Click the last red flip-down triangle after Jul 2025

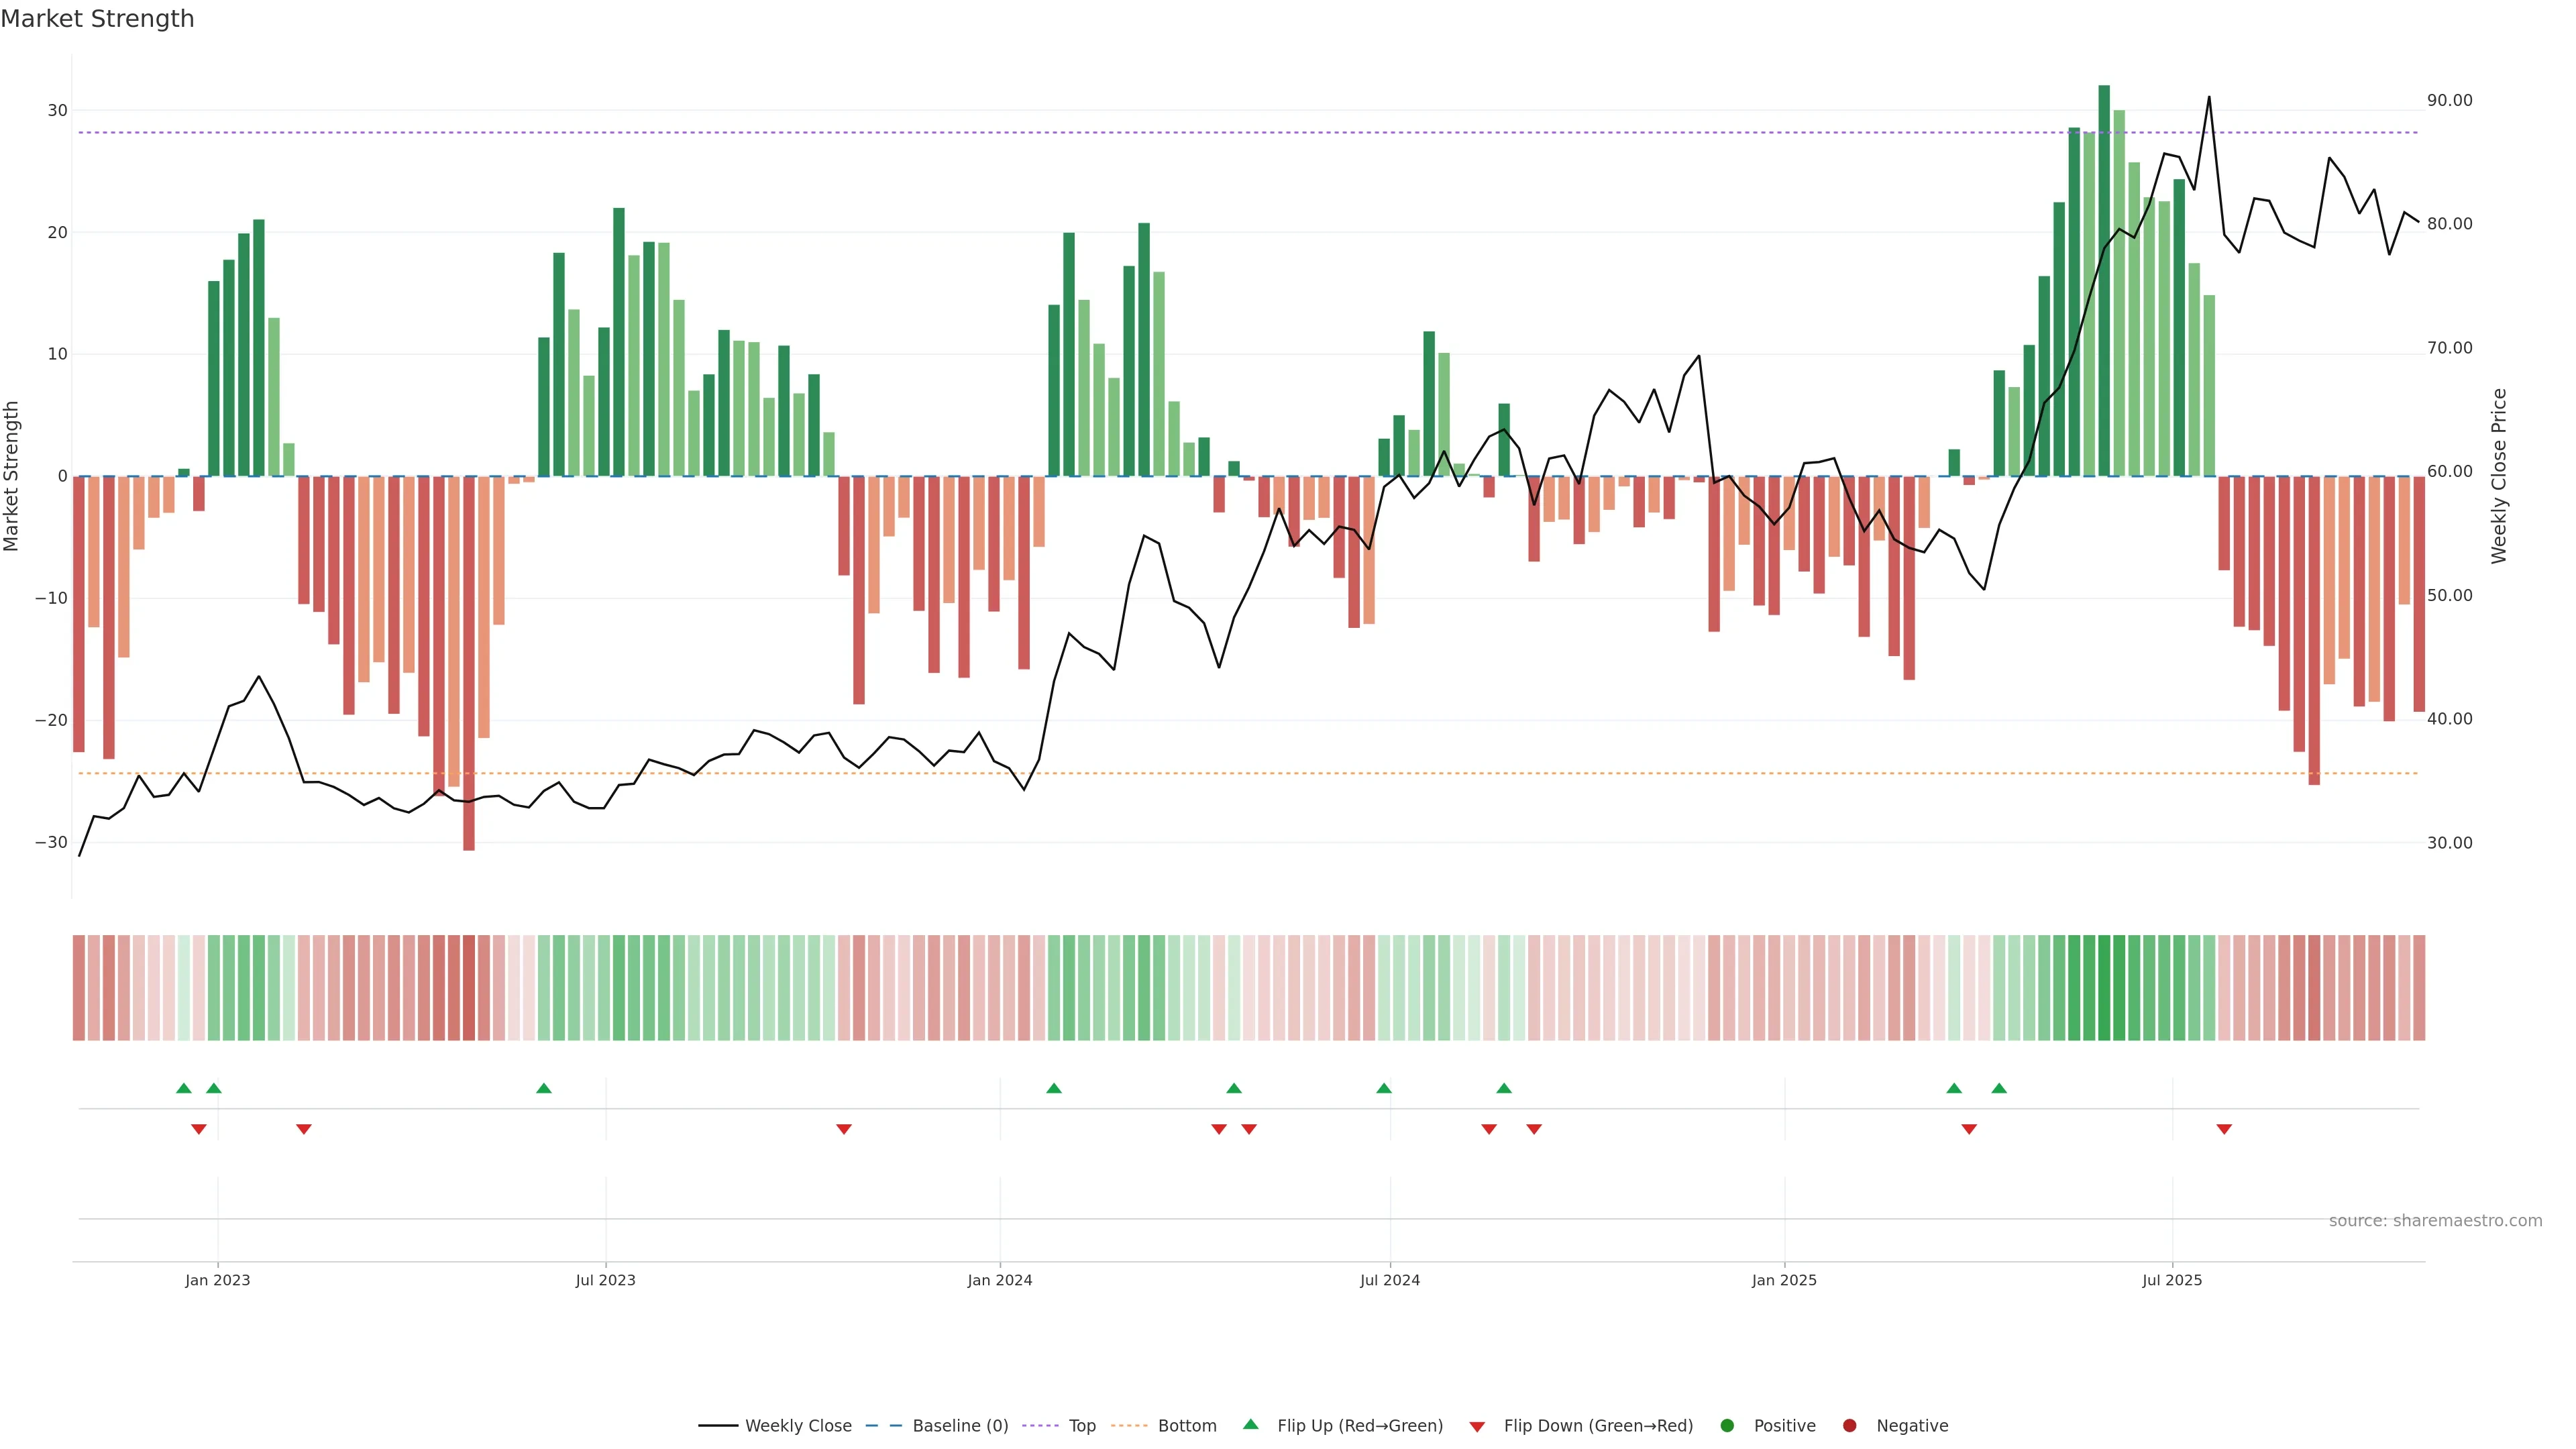(x=2224, y=1129)
